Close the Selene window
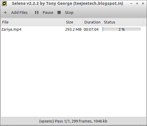Viewport: 147px width, 126px height. [143, 3]
